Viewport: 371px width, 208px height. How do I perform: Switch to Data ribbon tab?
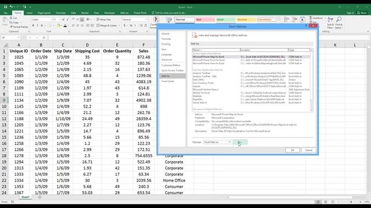coord(74,13)
